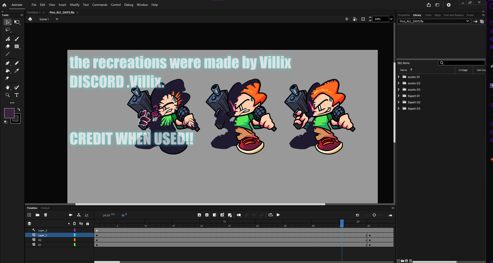Open the Loop playback control

(x=270, y=215)
